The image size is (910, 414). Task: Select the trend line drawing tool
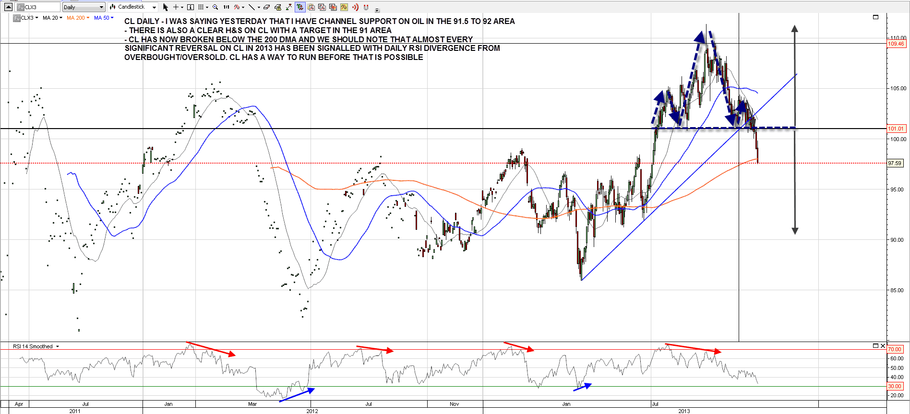(251, 7)
